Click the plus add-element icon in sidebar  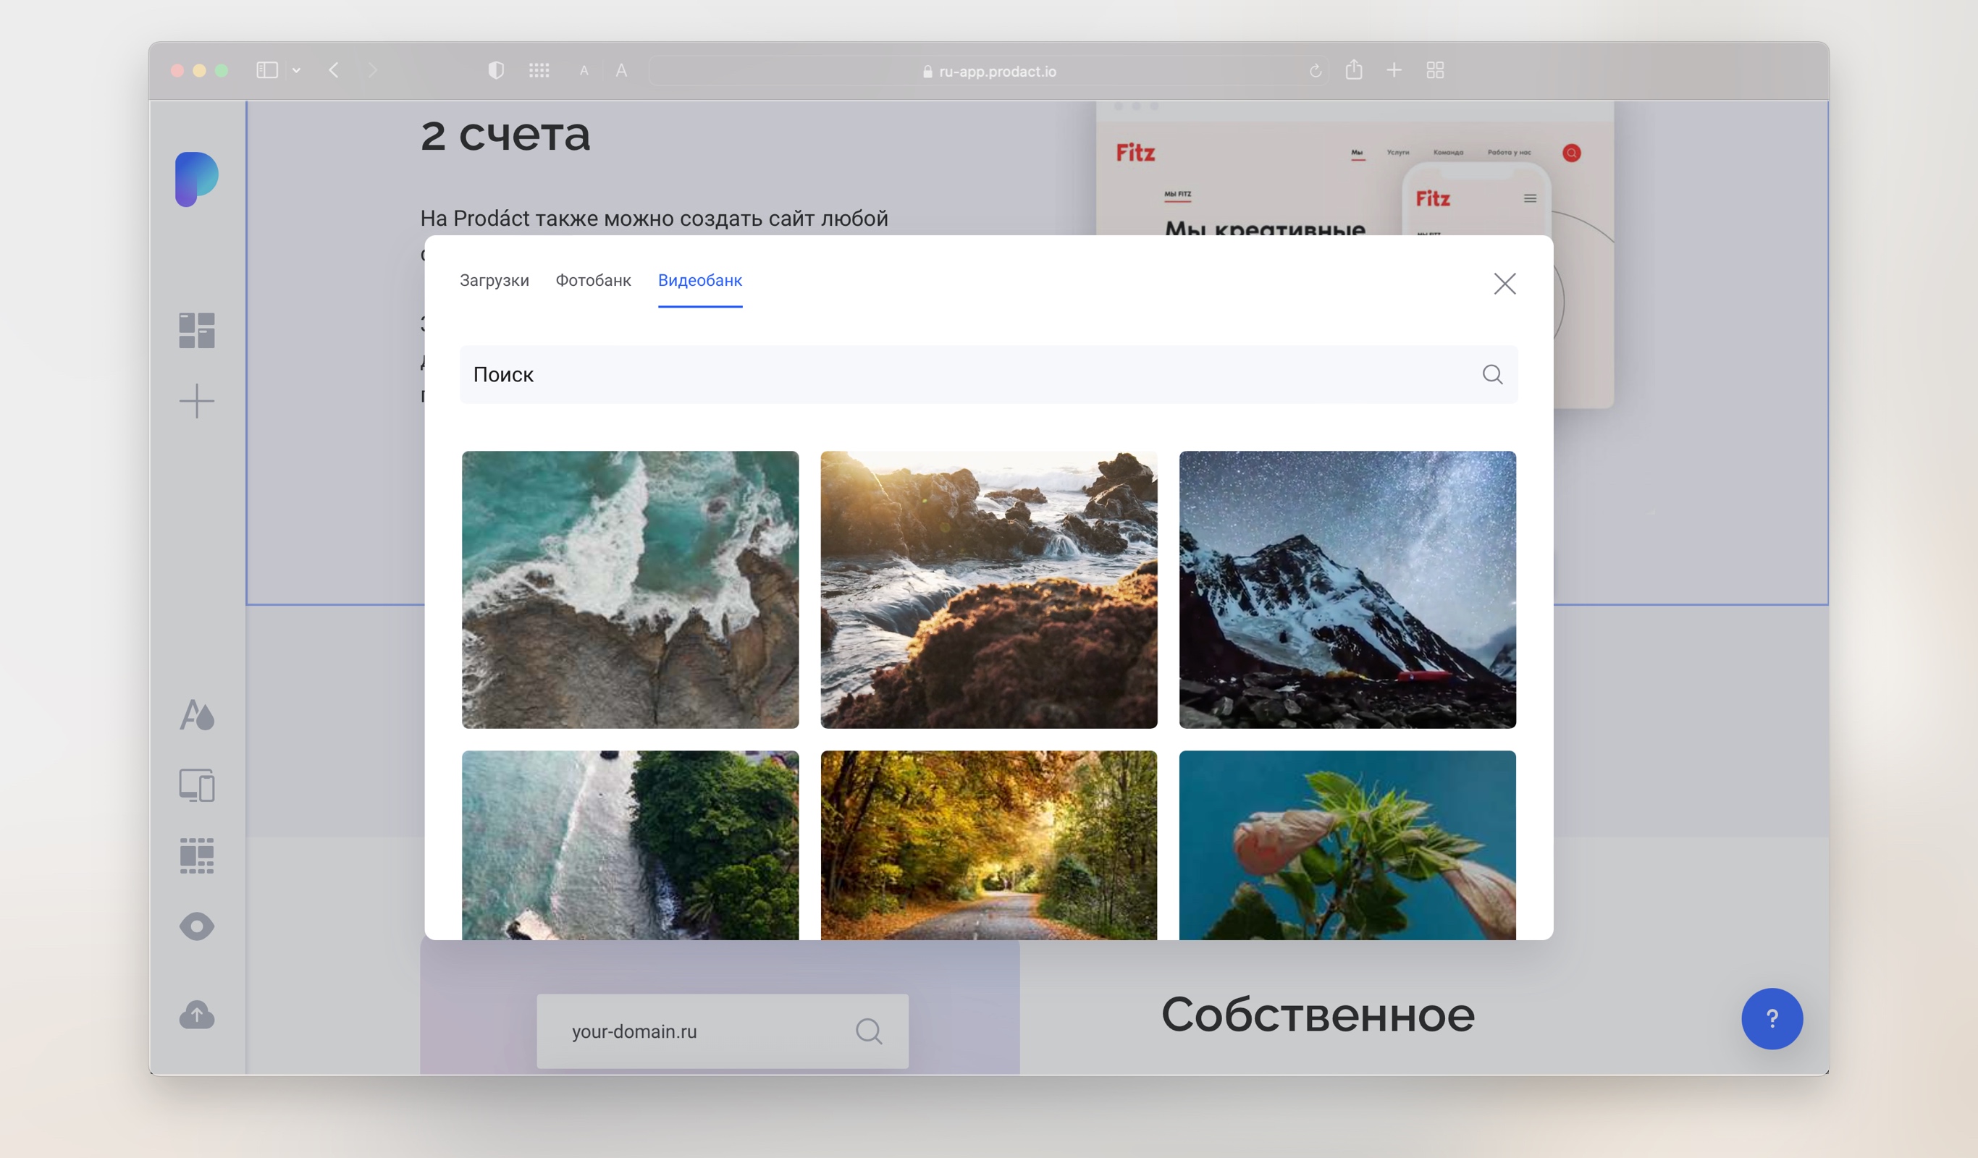click(x=196, y=401)
